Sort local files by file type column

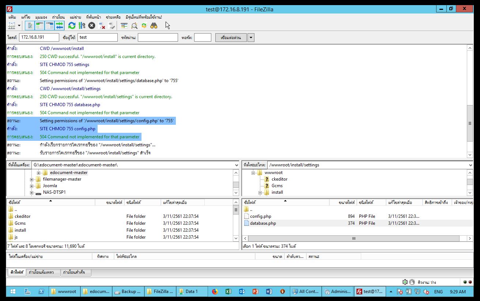(143, 202)
